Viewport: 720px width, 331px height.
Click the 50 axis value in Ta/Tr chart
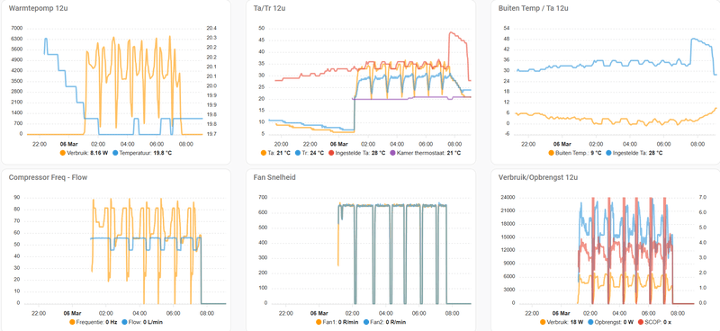(262, 29)
